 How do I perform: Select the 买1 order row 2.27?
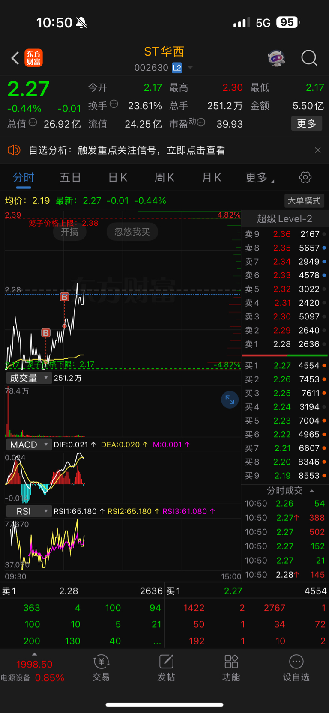point(285,366)
